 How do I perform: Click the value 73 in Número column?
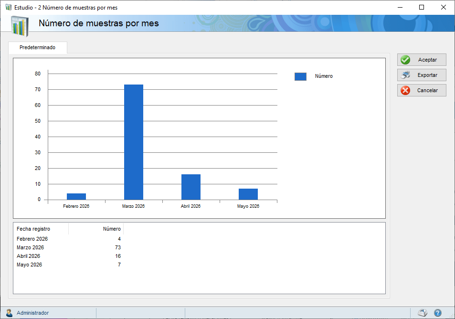pos(118,247)
